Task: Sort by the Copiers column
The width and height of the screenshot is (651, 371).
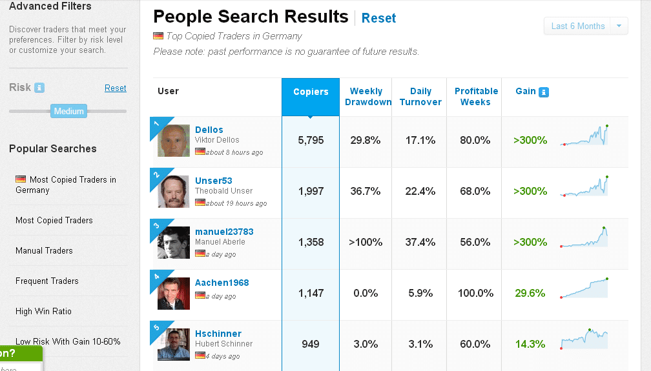Action: pos(311,92)
